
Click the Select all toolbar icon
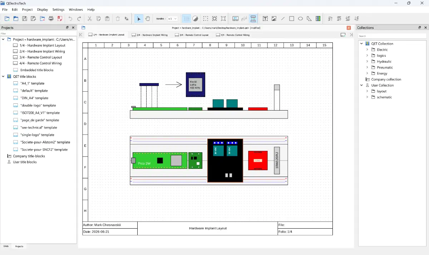tap(206, 19)
